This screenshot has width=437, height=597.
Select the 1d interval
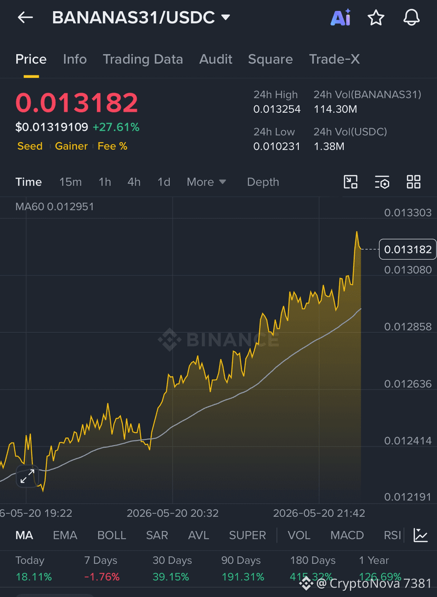pyautogui.click(x=164, y=182)
